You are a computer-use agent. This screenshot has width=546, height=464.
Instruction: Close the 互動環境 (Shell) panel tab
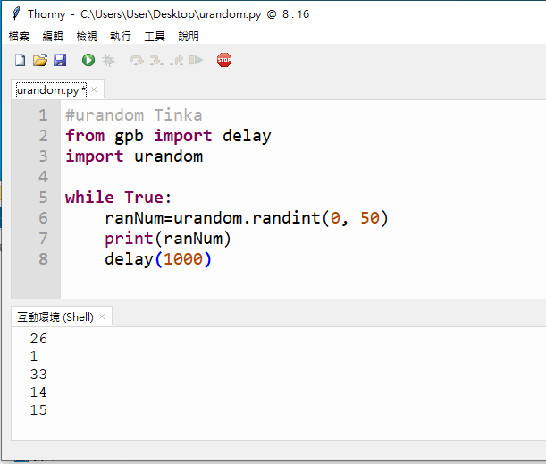click(x=102, y=316)
